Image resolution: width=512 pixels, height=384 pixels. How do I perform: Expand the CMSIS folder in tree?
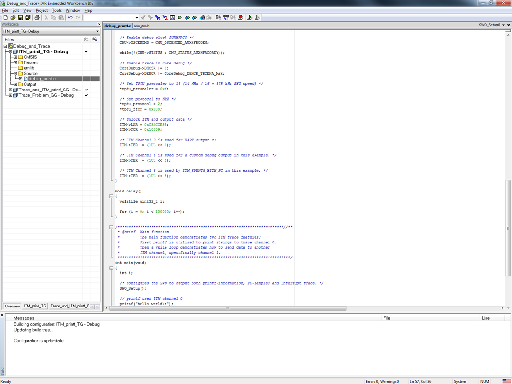[x=15, y=57]
